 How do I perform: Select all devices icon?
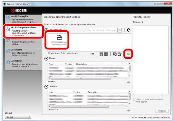[101, 54]
